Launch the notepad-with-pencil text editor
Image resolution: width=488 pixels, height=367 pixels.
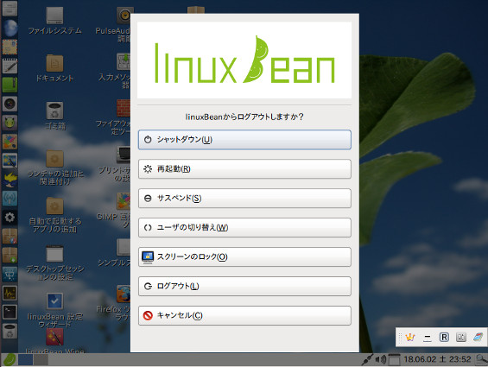click(10, 66)
